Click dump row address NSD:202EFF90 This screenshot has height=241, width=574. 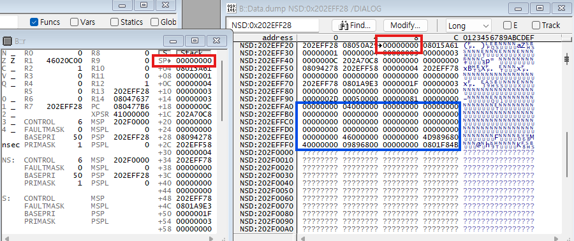pos(267,99)
